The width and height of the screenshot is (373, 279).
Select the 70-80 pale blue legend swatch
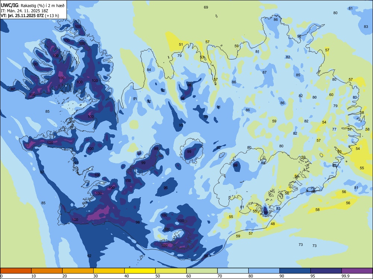pos(233,271)
